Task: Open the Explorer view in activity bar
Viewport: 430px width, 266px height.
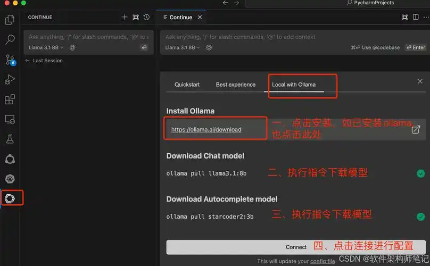Action: pyautogui.click(x=10, y=20)
